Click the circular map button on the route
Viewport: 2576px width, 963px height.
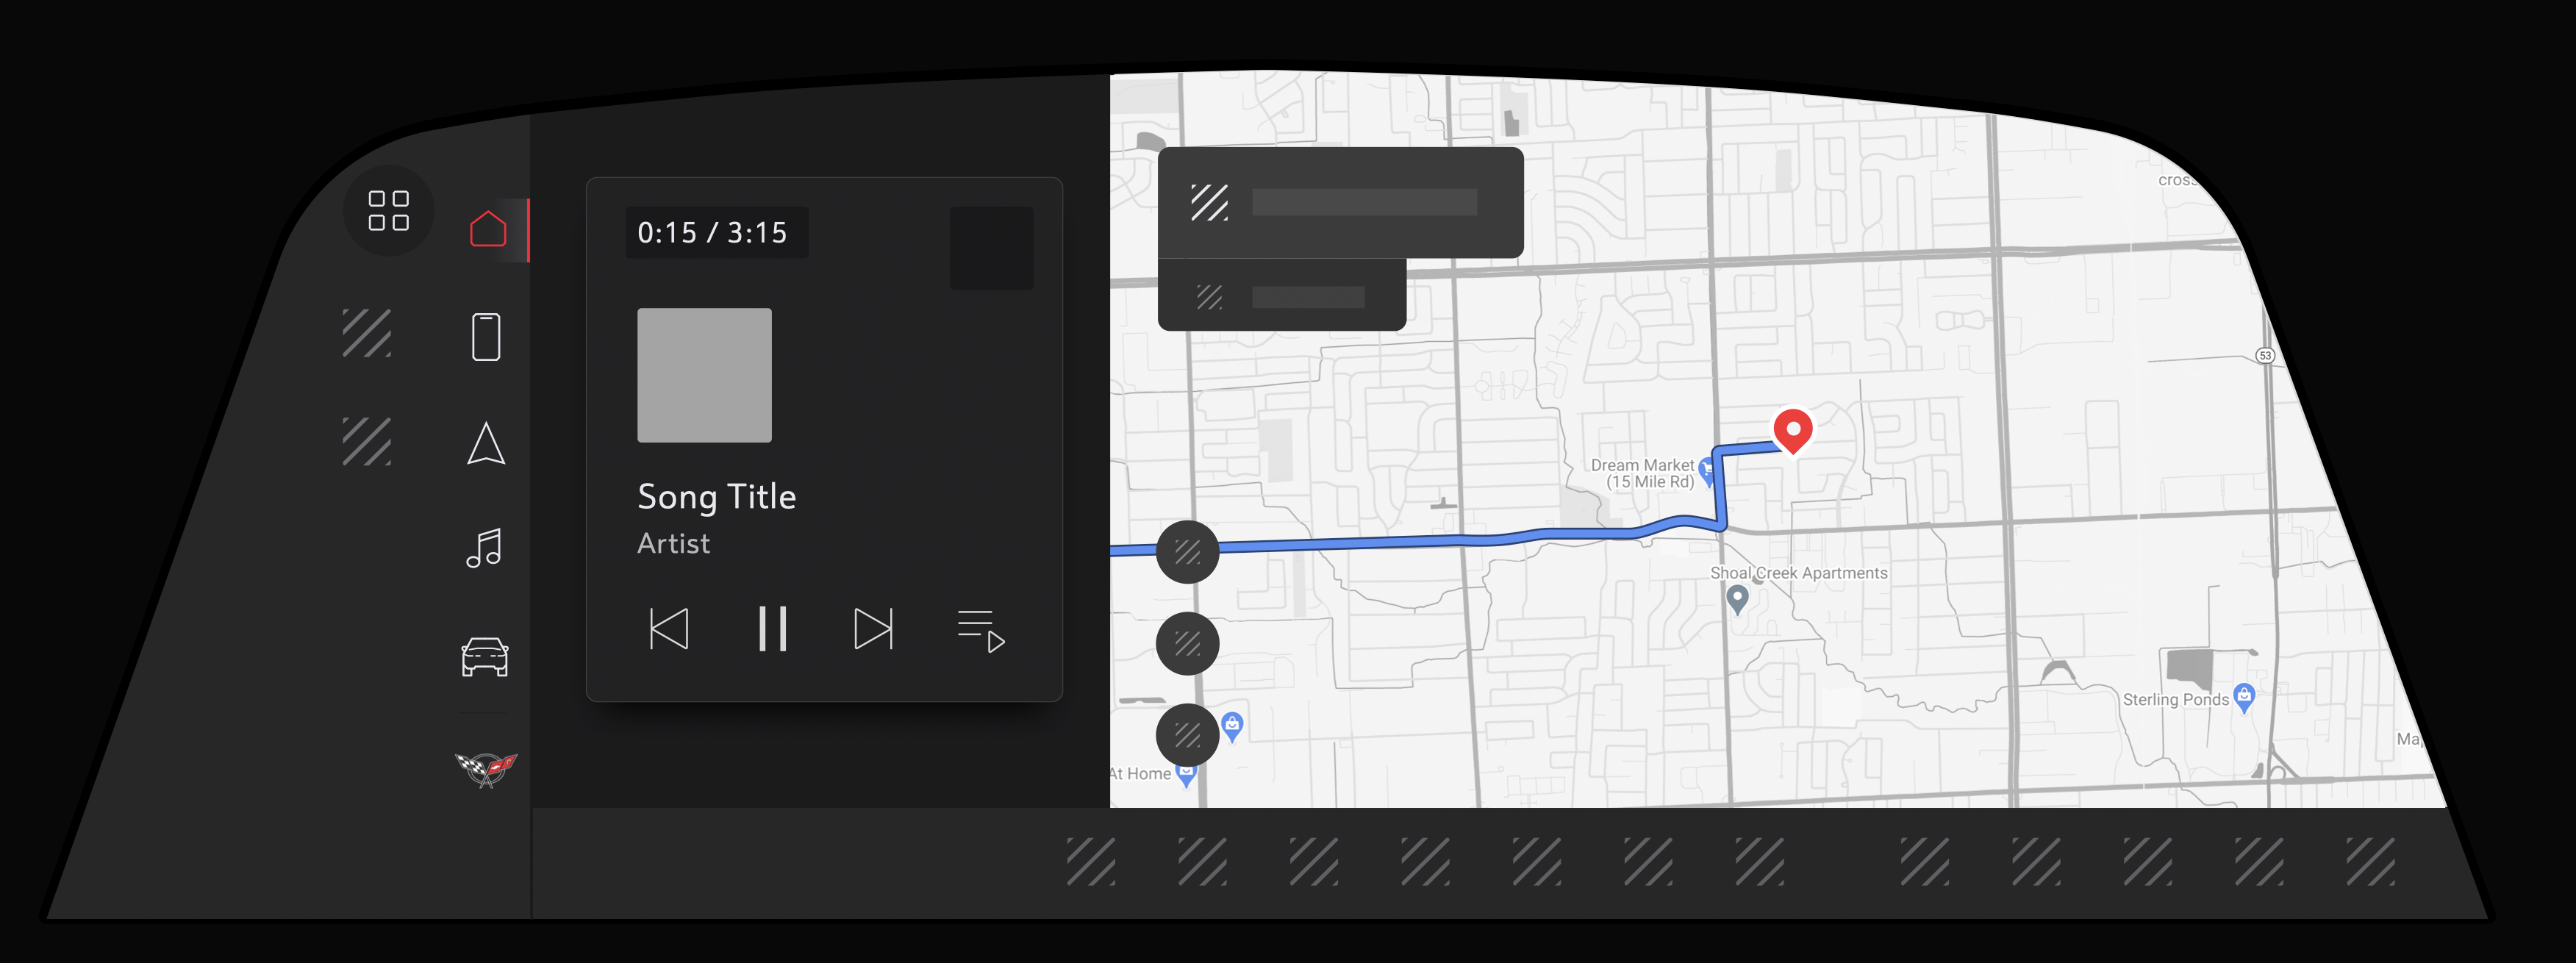pos(1188,552)
